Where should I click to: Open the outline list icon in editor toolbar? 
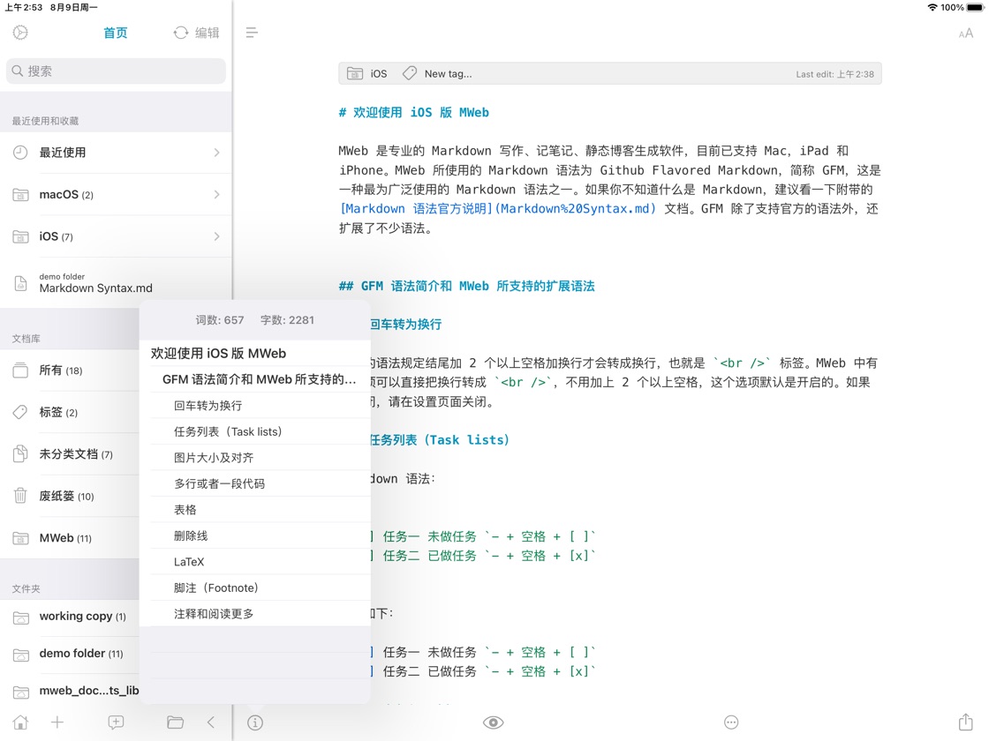point(252,33)
